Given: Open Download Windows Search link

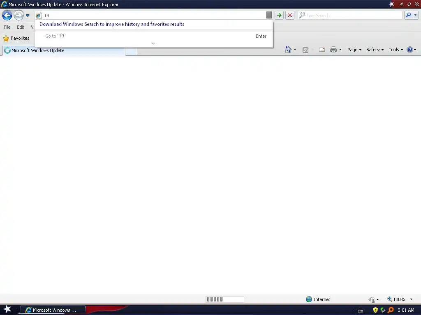Looking at the screenshot, I should point(112,24).
